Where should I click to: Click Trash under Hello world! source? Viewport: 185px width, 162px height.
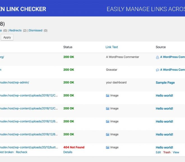click(x=167, y=152)
